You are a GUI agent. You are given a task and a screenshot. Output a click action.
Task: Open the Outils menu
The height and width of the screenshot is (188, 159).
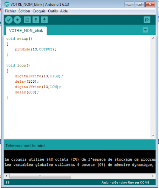point(53,11)
